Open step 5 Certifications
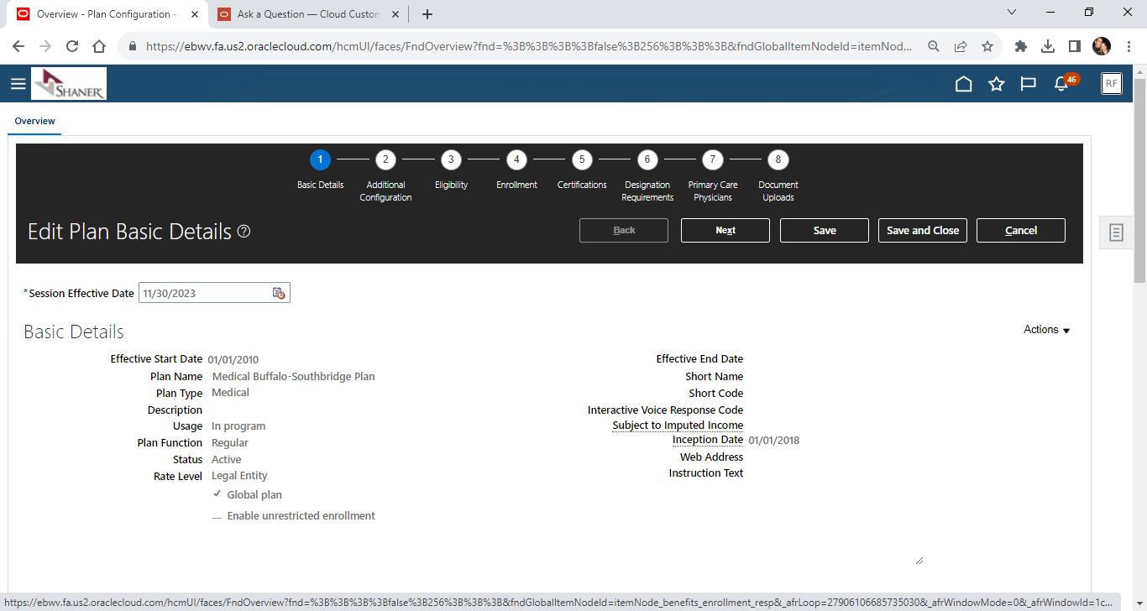 coord(582,159)
